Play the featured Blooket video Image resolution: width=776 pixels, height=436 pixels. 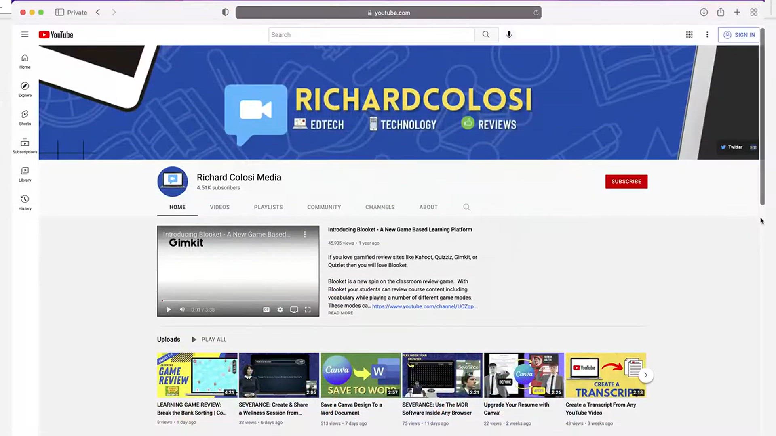tap(169, 310)
